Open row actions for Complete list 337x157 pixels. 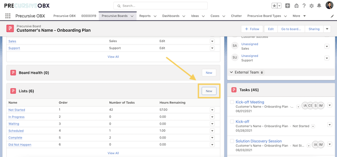(212, 138)
